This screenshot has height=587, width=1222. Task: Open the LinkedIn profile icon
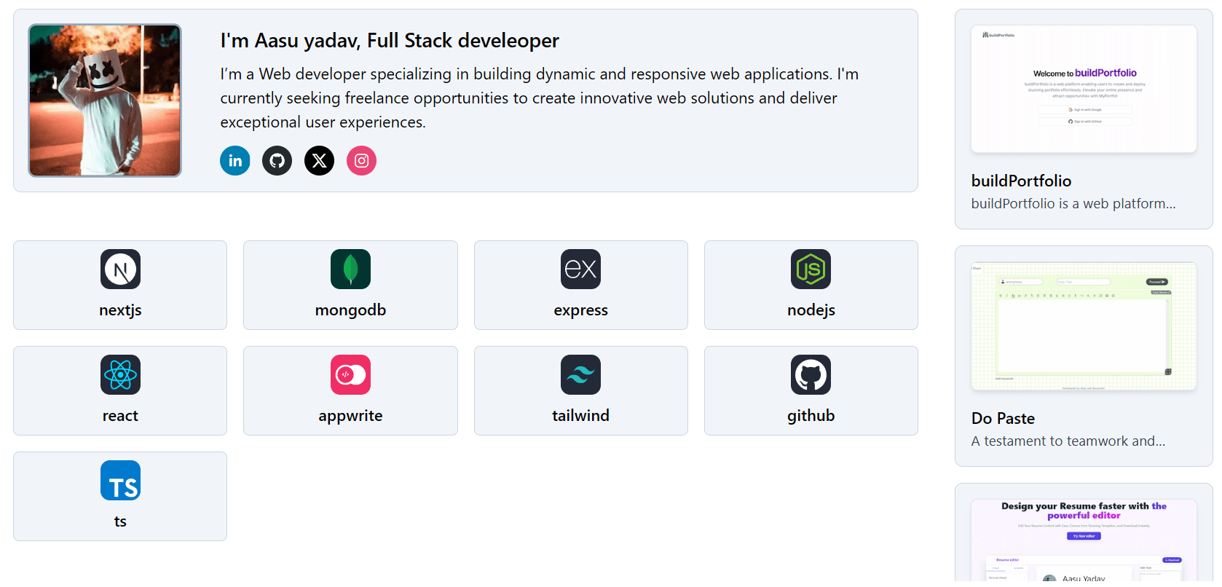234,161
